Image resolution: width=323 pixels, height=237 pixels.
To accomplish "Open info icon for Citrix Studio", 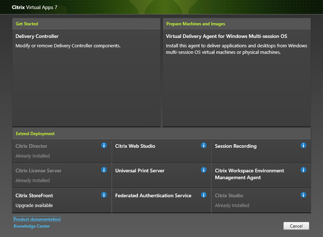I will (x=303, y=195).
